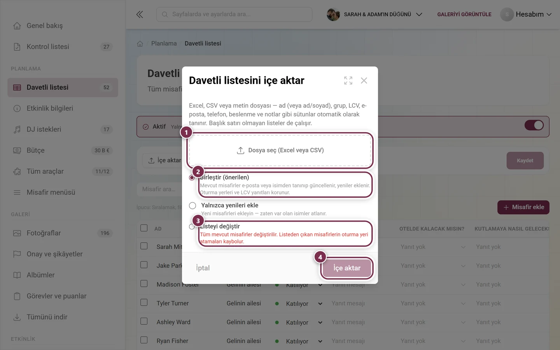Click the Görevler ve puanlar clipboard icon
Screen dimensions: 560x350
pyautogui.click(x=17, y=296)
